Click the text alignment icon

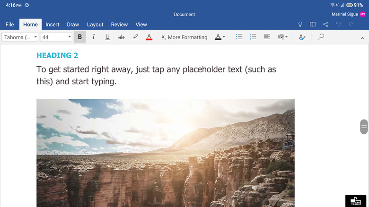pos(267,37)
